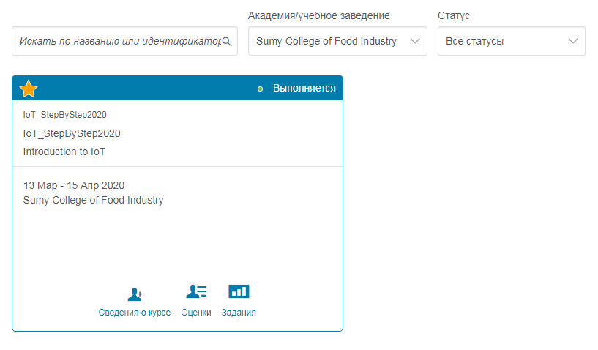
Task: Click the Статус field label
Action: (x=454, y=15)
